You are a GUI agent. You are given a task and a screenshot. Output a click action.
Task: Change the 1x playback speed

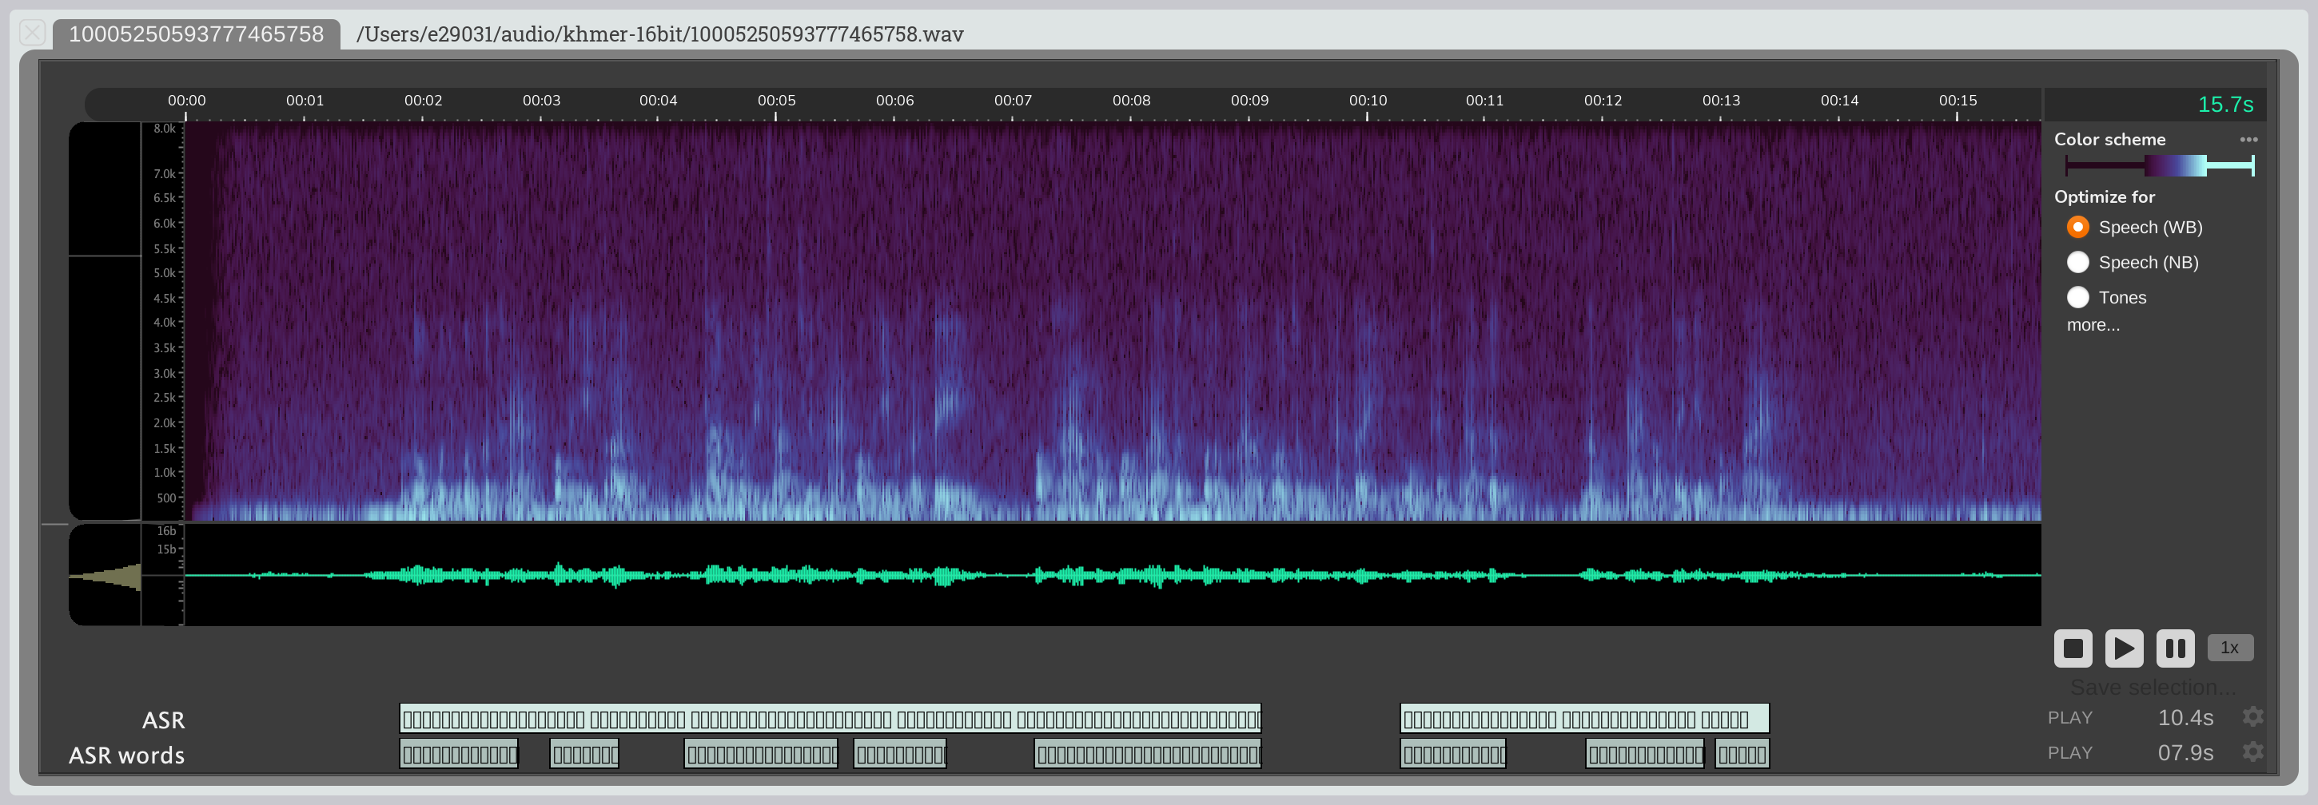[x=2229, y=648]
